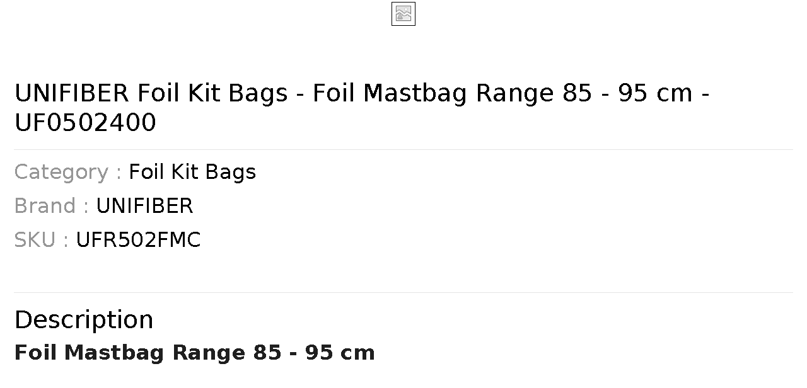
Task: Open the Foil Kit Bags category link
Action: [x=192, y=172]
